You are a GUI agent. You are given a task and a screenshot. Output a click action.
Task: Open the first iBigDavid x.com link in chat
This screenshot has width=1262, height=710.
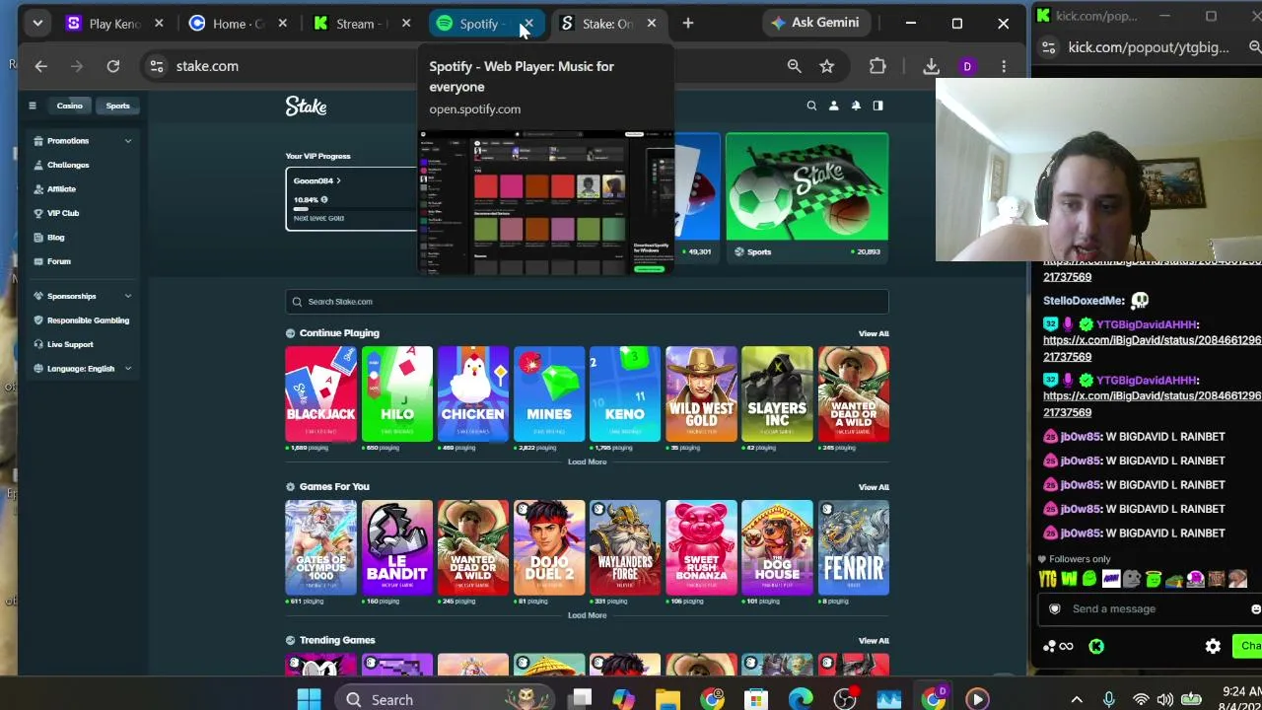(1152, 269)
